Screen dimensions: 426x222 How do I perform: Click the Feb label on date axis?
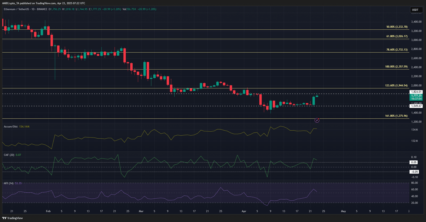tap(48, 211)
